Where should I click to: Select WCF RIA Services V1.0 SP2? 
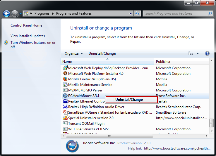[x=135, y=129]
